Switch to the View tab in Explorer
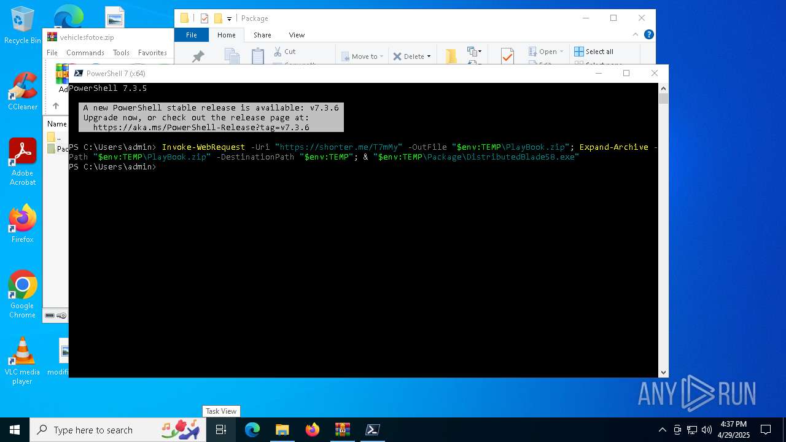The image size is (786, 442). [297, 35]
